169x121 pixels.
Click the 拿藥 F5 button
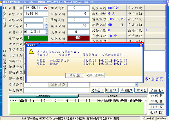pos(156,90)
